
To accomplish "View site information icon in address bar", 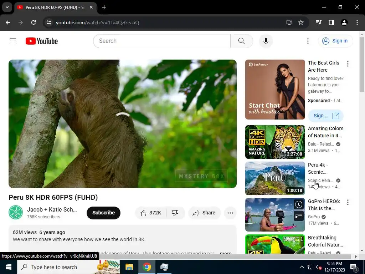I will pyautogui.click(x=49, y=22).
